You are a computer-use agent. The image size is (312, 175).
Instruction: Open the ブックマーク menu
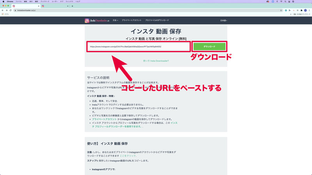(45, 2)
